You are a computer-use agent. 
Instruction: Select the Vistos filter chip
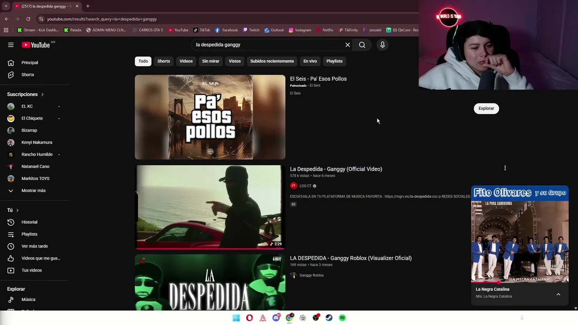click(x=235, y=61)
